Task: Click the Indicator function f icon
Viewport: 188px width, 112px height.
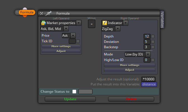Action: coord(105,23)
